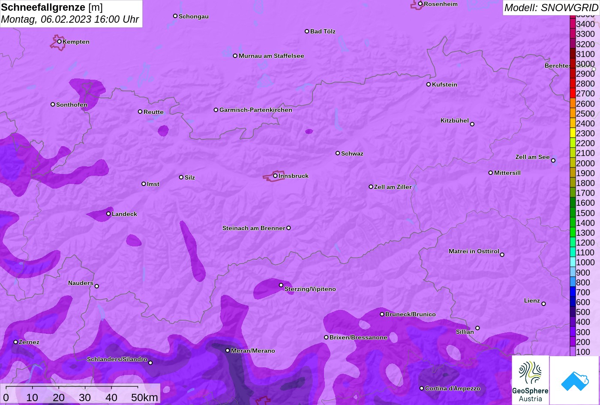Click the 500 legend value

tap(583, 312)
